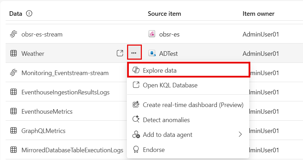Click the ADTest KQL database icon
Viewport: 303px width, 160px height.
click(x=152, y=53)
